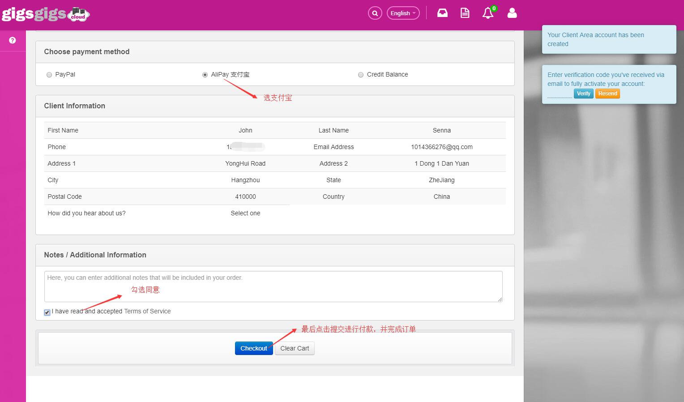Click the help question mark icon
This screenshot has width=684, height=402.
13,40
